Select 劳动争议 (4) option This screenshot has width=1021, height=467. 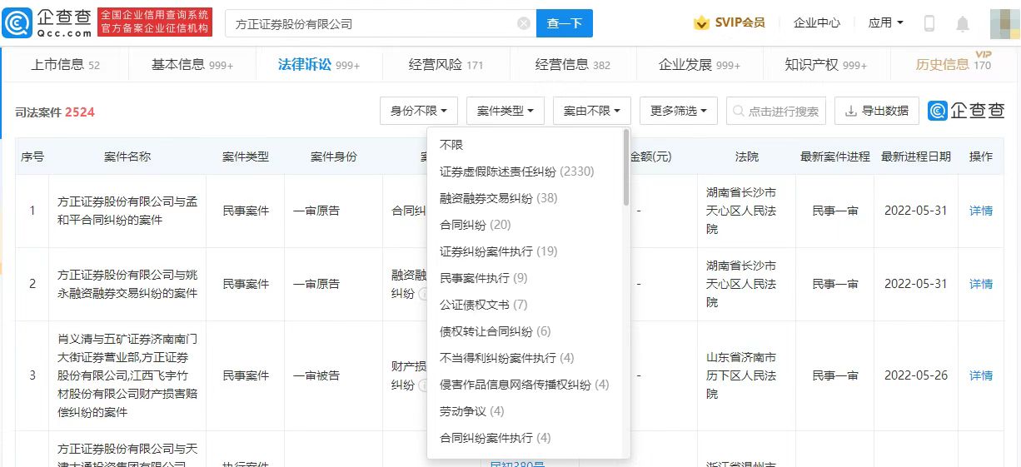[x=525, y=411]
